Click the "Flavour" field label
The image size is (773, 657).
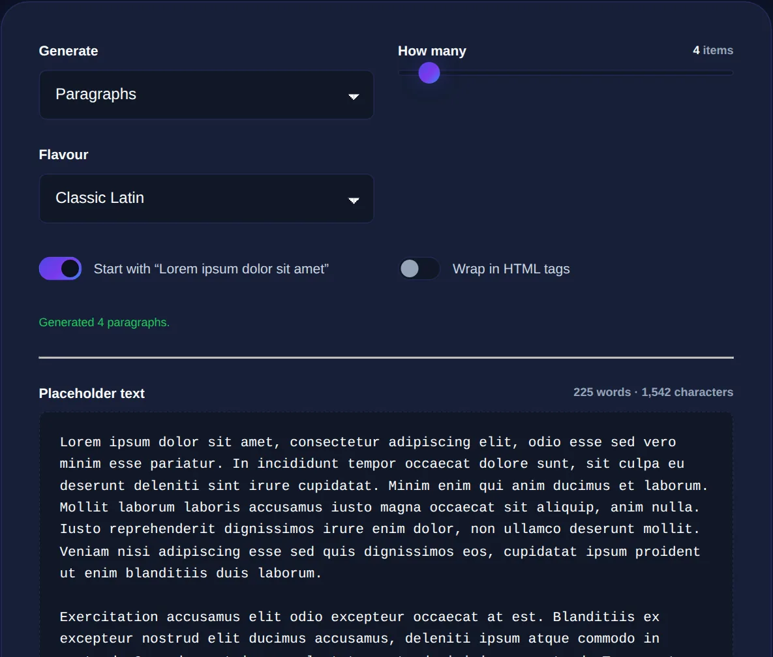pyautogui.click(x=63, y=155)
